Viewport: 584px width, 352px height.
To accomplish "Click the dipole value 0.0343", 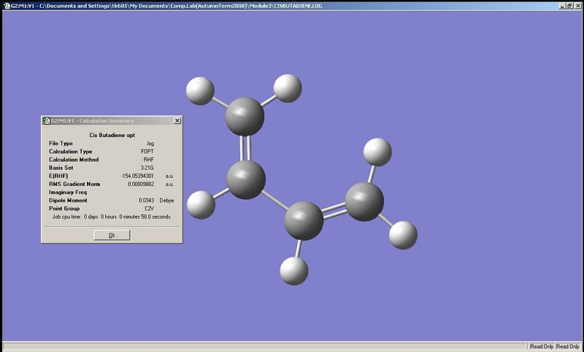I will [147, 200].
